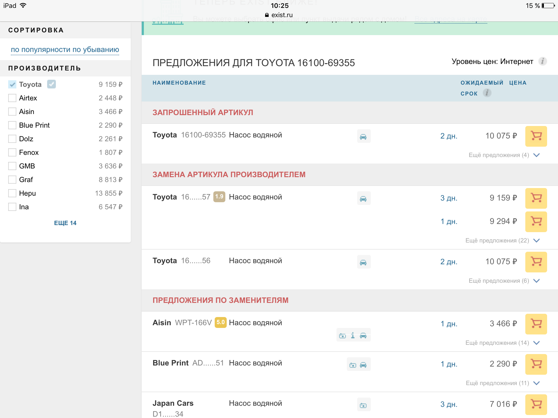Open car applicability icon for Blue Print pump
This screenshot has width=558, height=418.
[363, 365]
